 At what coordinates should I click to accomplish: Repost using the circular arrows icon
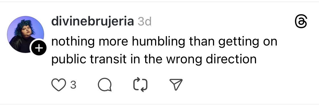click(140, 85)
